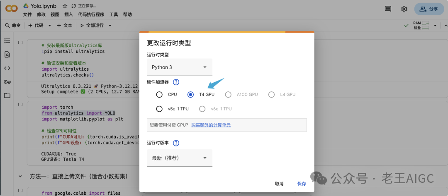Image resolution: width=448 pixels, height=196 pixels.
Task: Open the Colab home logo
Action: click(x=12, y=9)
